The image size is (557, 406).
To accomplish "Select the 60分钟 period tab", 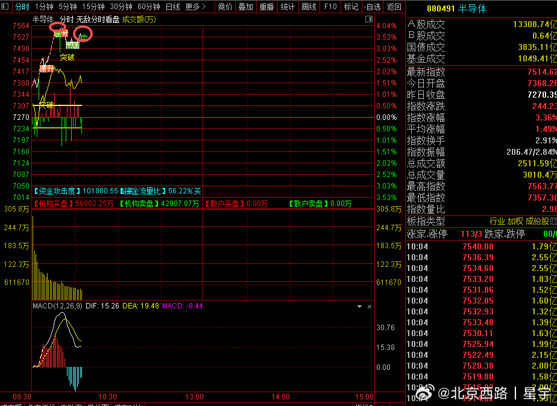I will tap(148, 7).
